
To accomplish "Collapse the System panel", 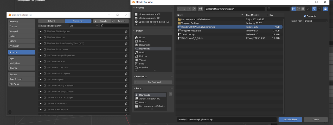I will (134, 31).
